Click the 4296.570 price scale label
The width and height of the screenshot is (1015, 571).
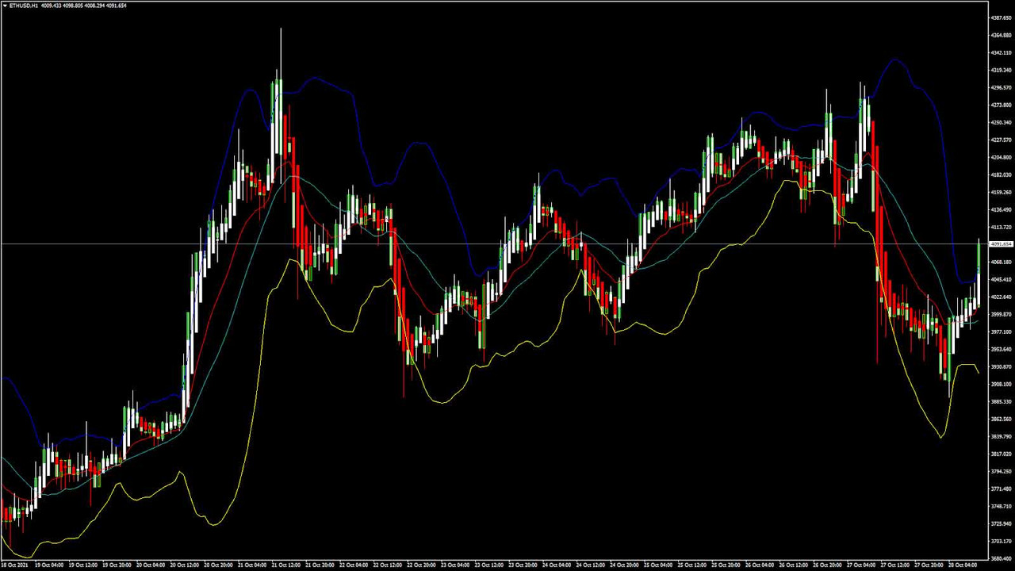(x=1001, y=87)
